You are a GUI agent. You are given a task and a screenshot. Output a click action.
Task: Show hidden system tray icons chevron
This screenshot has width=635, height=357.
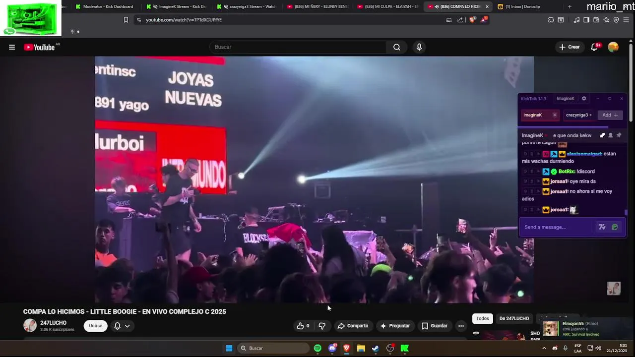click(544, 348)
